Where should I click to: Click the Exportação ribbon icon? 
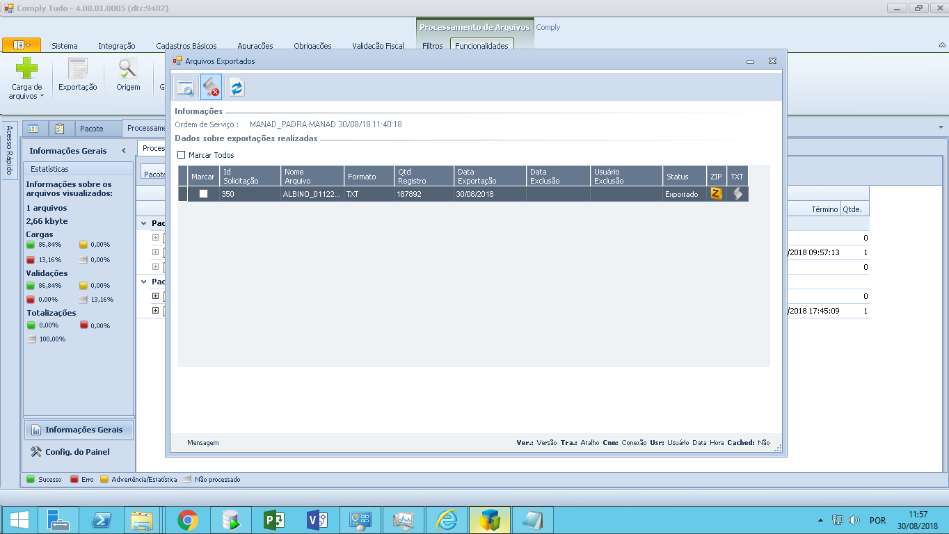pos(78,74)
